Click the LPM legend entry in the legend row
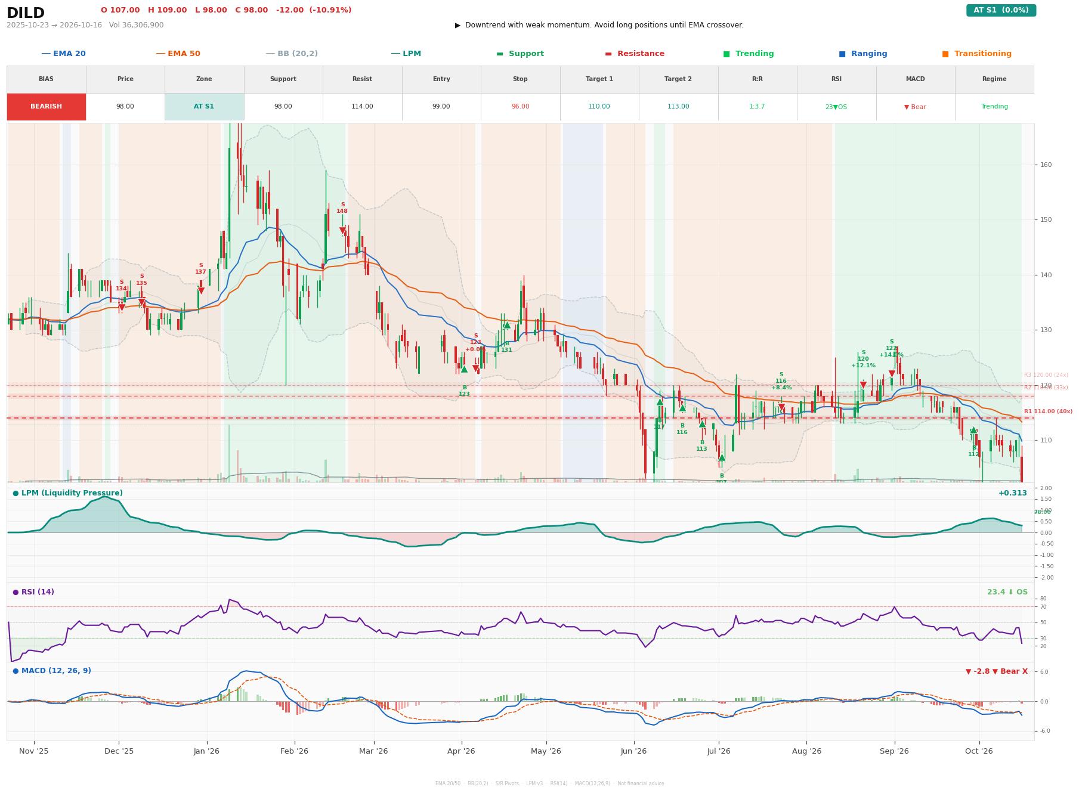This screenshot has height=793, width=1079. pos(406,54)
